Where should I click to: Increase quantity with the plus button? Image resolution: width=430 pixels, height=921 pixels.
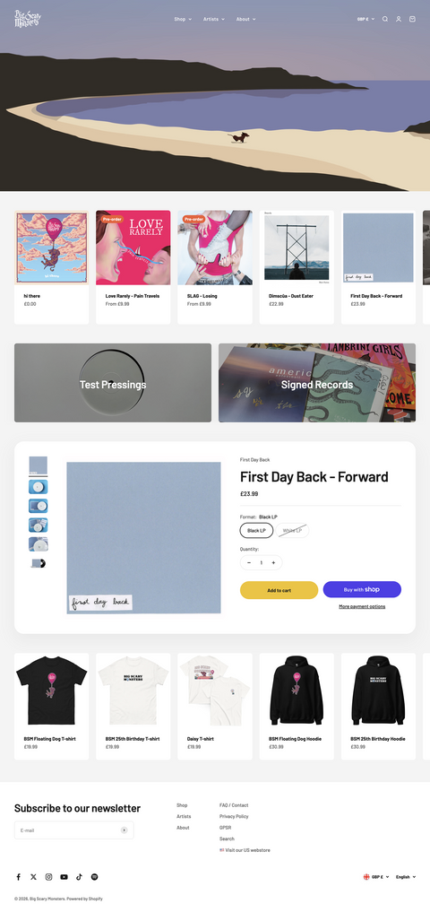[273, 562]
